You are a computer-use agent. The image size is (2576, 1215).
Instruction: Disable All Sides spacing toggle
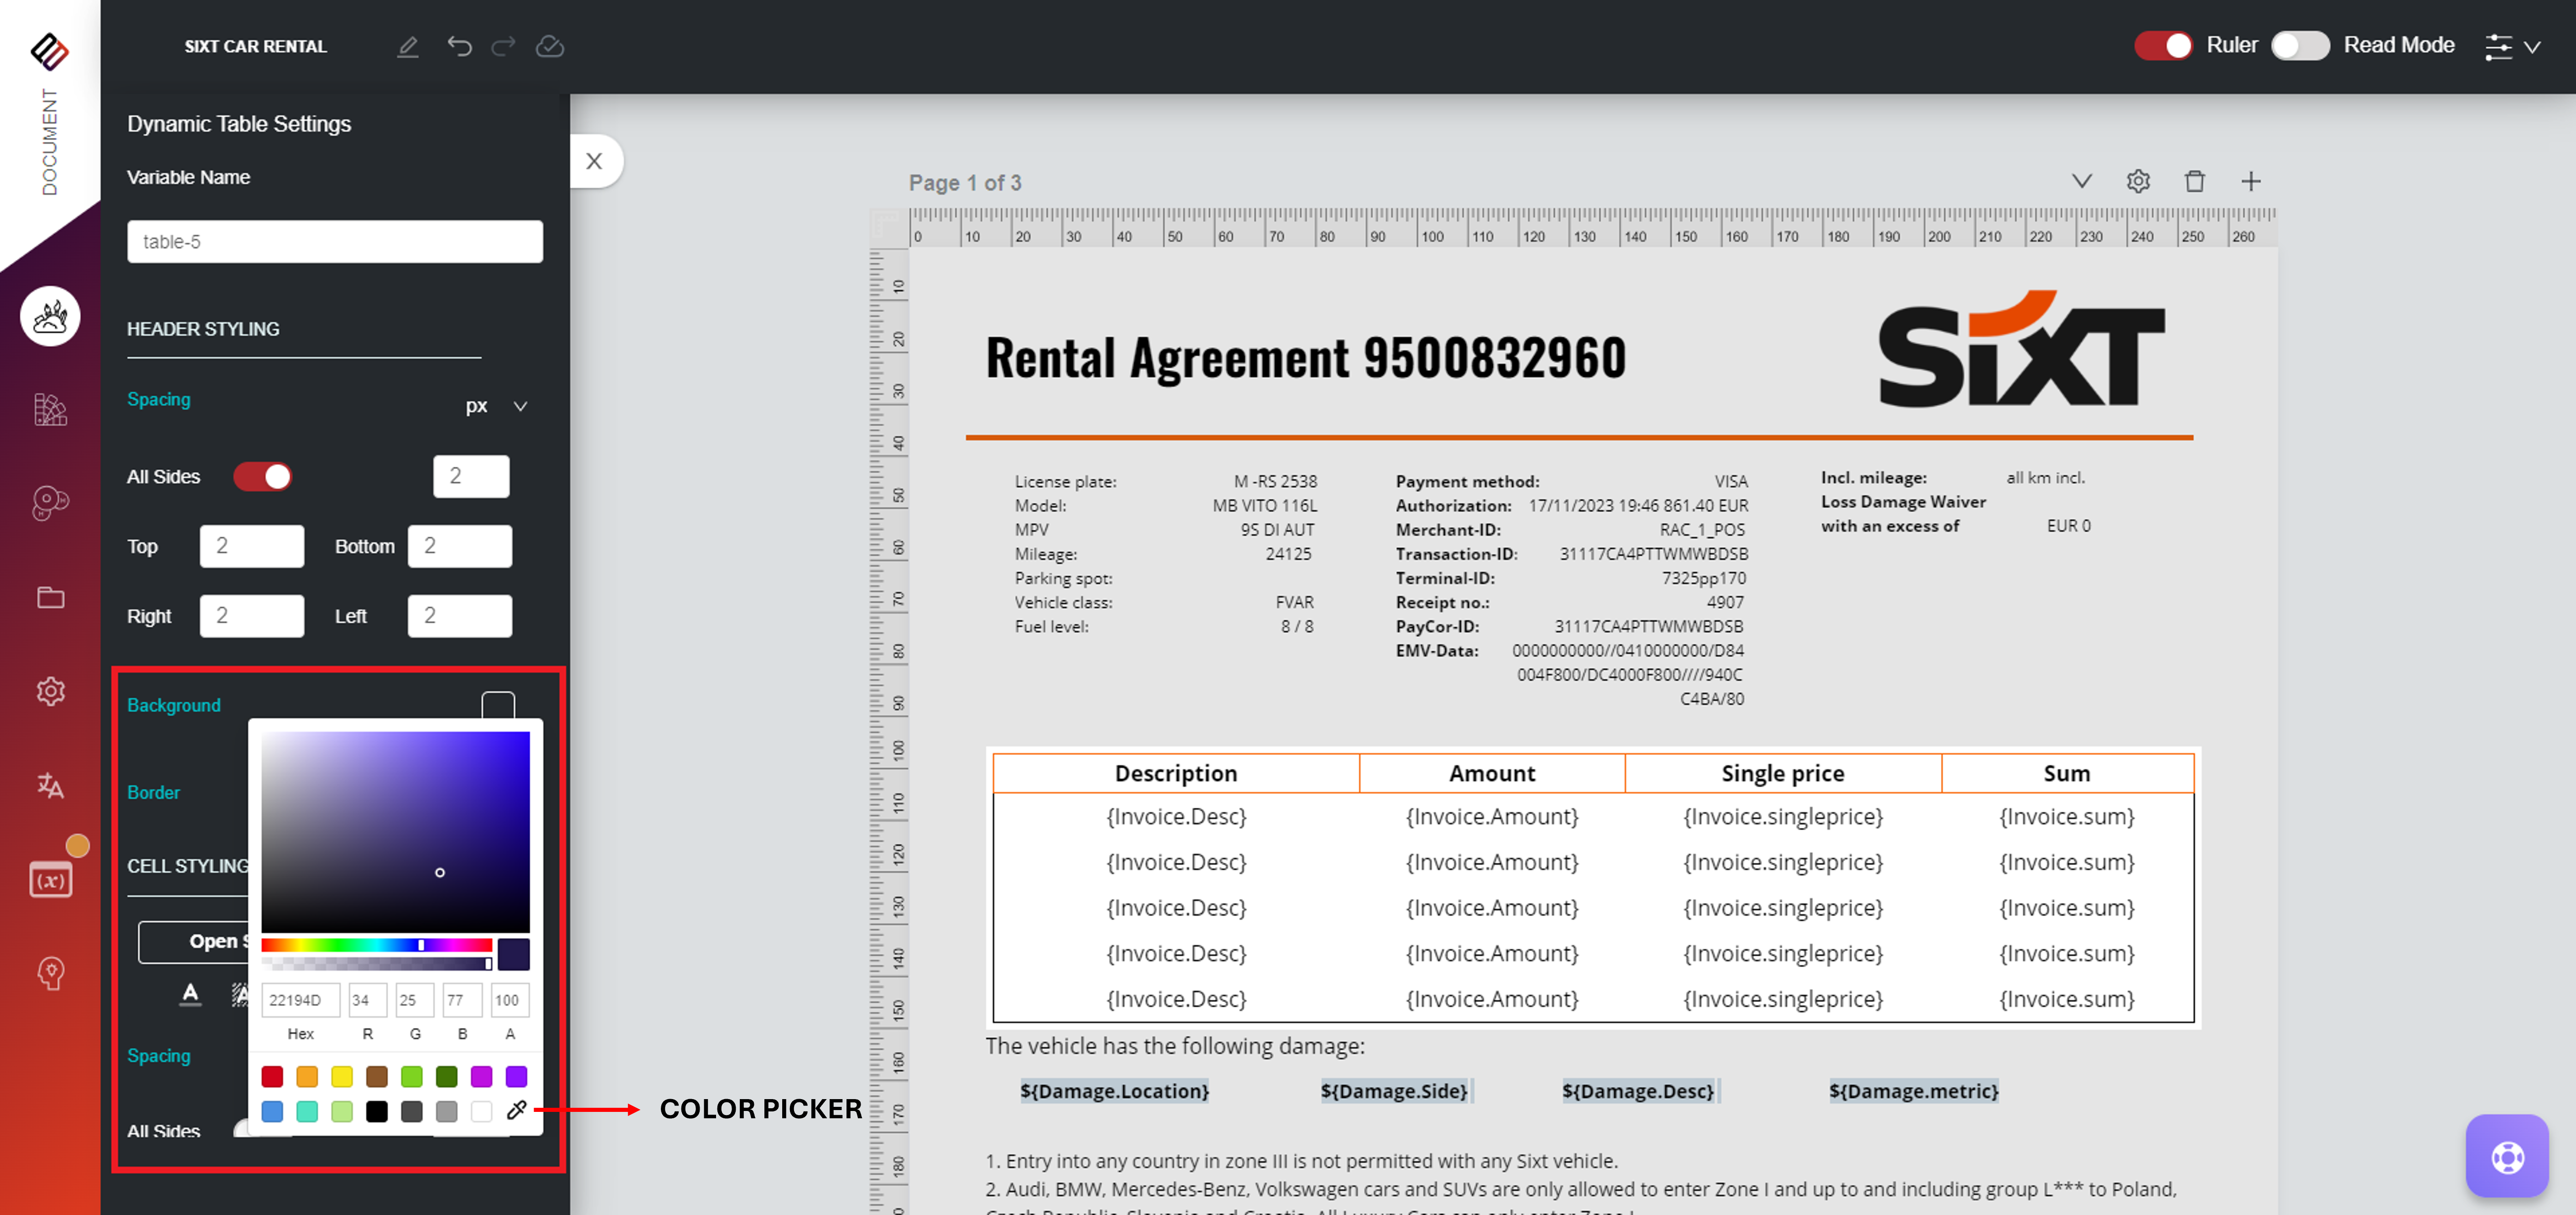coord(263,476)
